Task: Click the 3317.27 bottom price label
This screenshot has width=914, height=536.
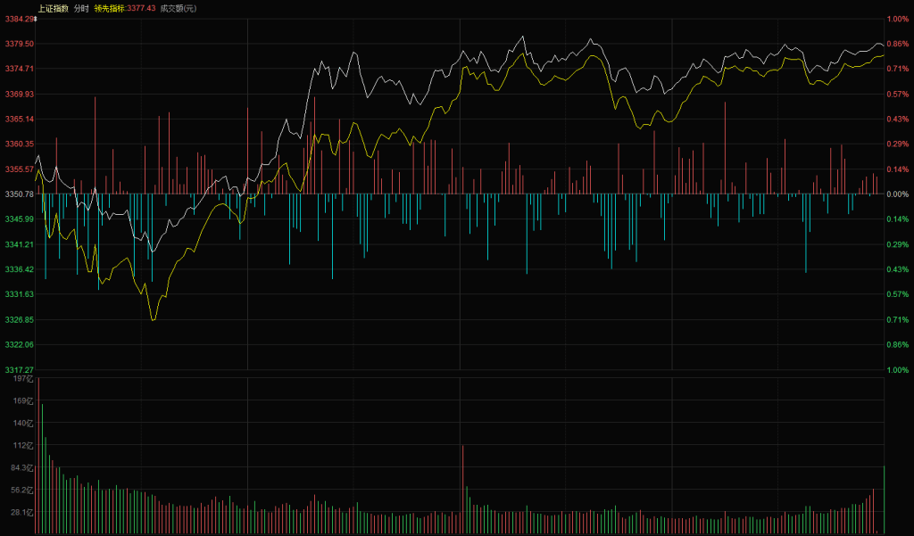Action: tap(20, 370)
